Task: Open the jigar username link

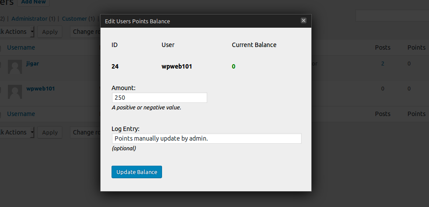Action: pyautogui.click(x=32, y=63)
